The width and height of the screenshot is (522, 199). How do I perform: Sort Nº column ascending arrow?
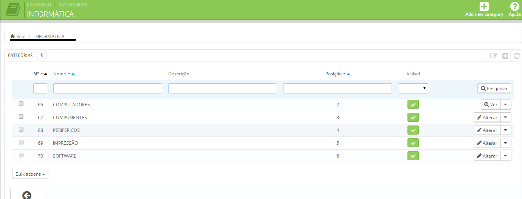[46, 74]
